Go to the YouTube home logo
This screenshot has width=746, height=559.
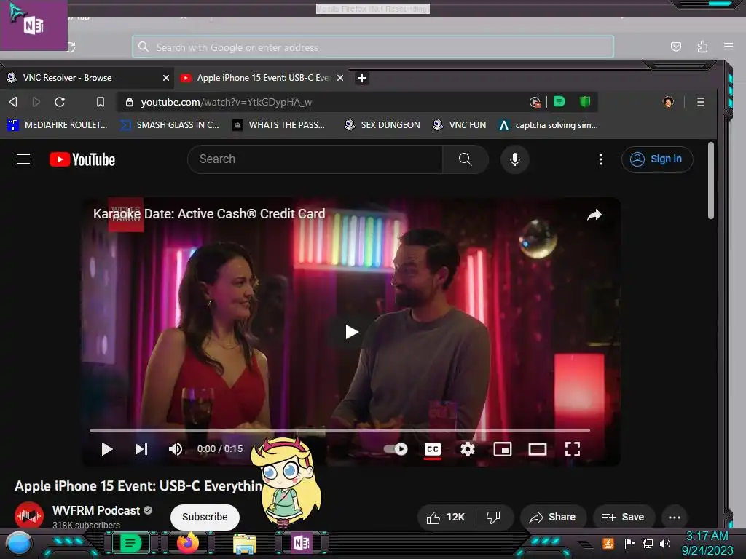(82, 159)
